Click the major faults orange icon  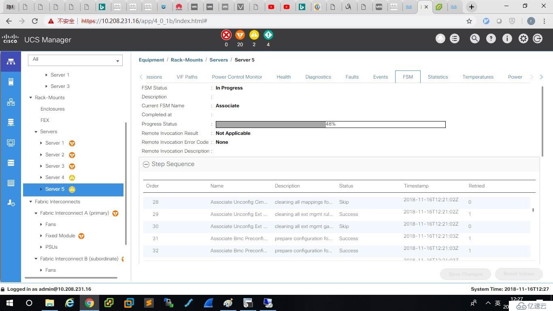point(240,35)
